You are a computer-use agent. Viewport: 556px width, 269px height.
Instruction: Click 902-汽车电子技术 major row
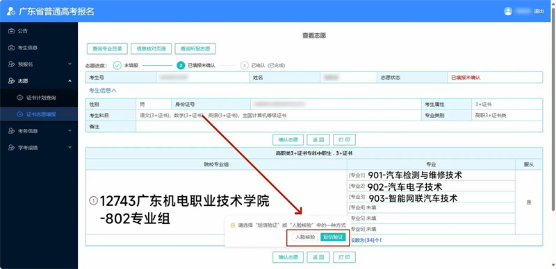click(431, 186)
